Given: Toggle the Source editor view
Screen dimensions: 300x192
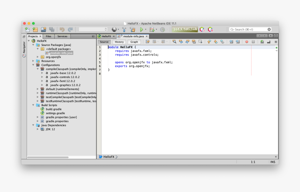Looking at the screenshot, I should point(104,42).
